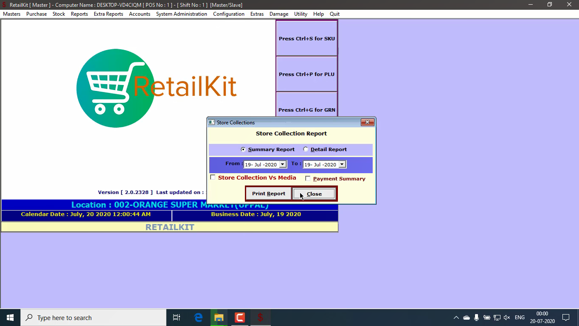
Task: Open the Utility menu
Action: tap(301, 14)
